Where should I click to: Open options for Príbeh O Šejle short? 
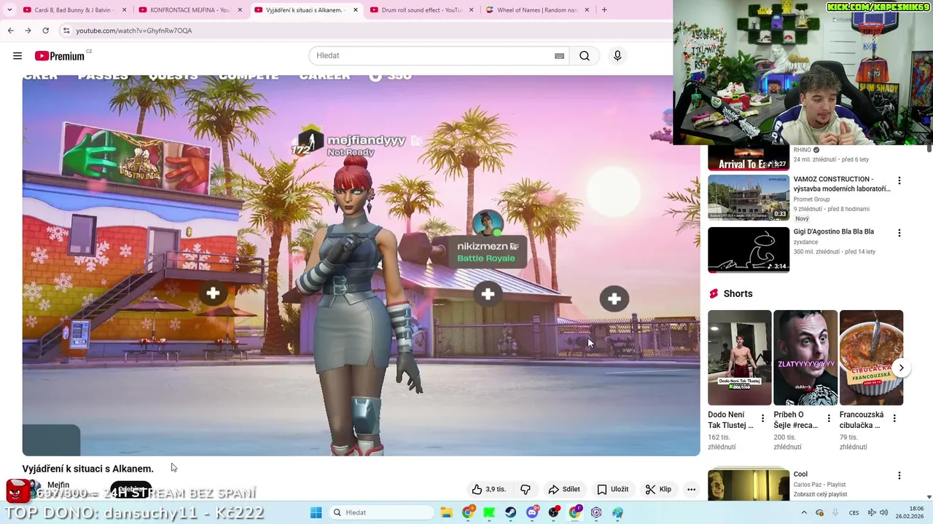(x=828, y=418)
